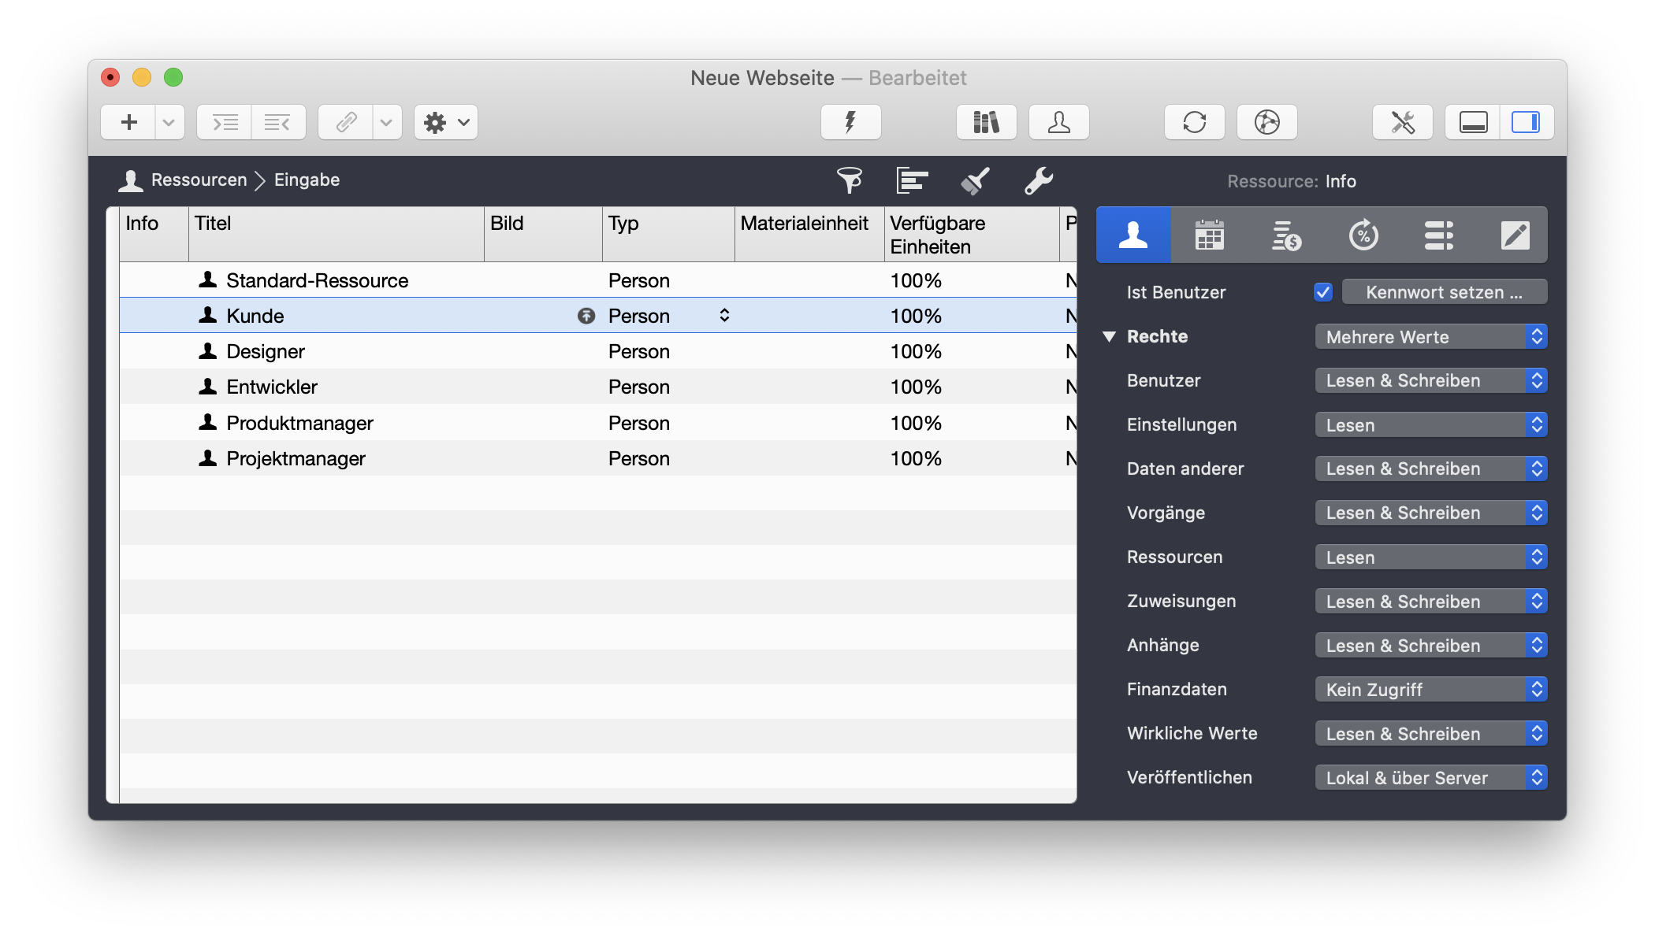The width and height of the screenshot is (1655, 937).
Task: Uncheck the Ist Benutzer checkbox
Action: (1323, 292)
